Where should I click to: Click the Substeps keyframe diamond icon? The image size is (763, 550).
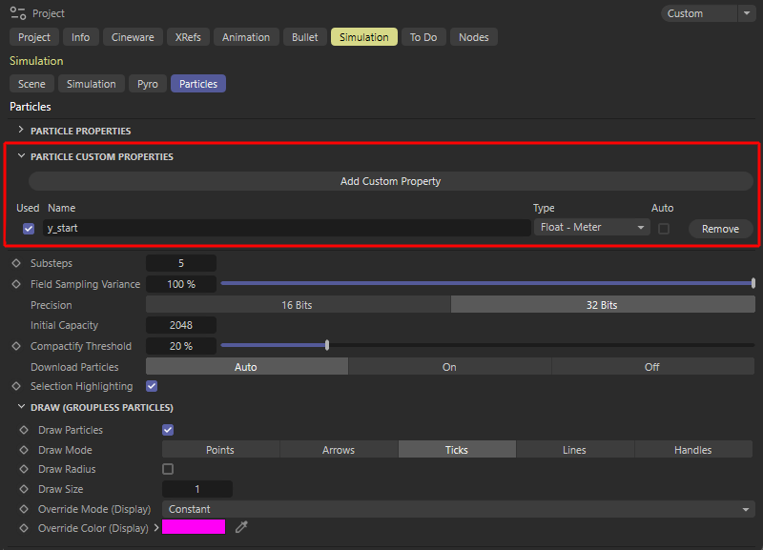[x=15, y=263]
